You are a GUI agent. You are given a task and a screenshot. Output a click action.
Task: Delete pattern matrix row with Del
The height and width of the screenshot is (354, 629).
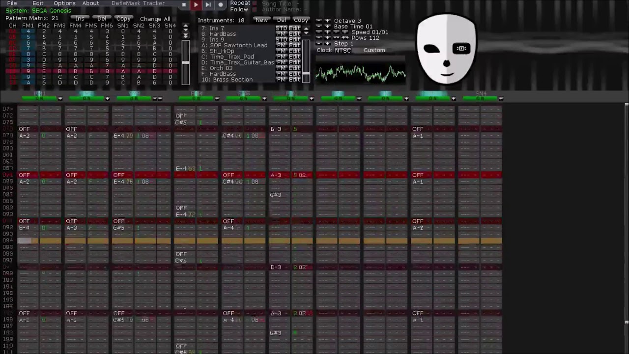102,19
